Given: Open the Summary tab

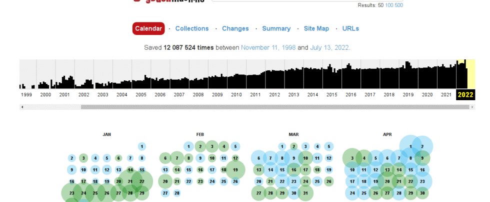Looking at the screenshot, I should (x=276, y=28).
